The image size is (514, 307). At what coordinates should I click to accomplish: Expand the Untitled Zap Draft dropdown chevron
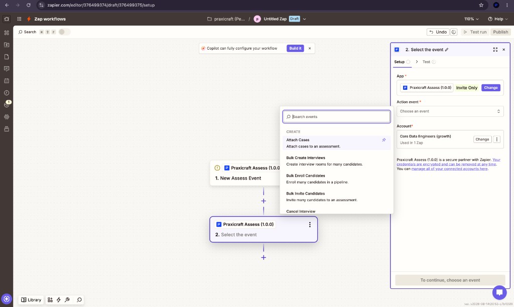tap(305, 19)
